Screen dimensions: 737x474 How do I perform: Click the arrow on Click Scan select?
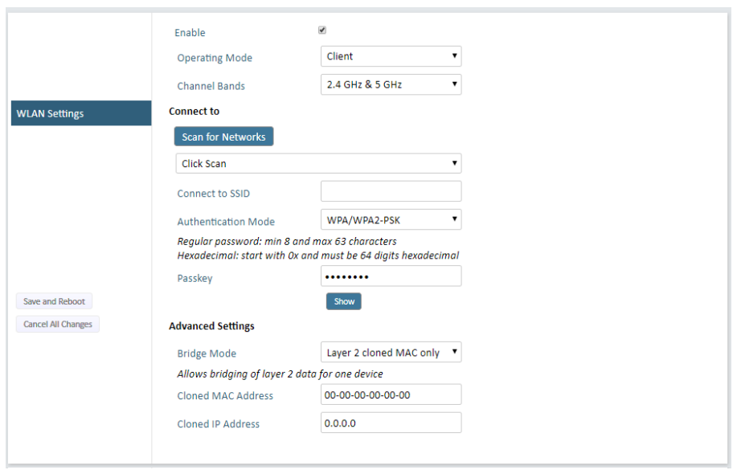(455, 163)
